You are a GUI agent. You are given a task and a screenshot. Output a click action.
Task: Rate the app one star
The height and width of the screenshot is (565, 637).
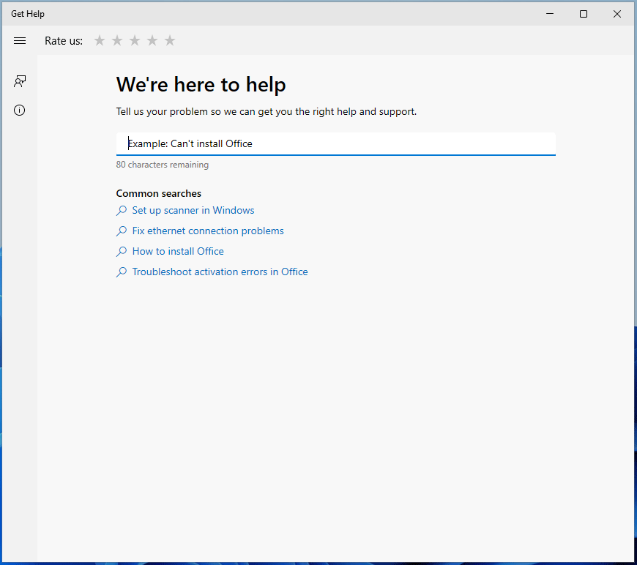100,40
